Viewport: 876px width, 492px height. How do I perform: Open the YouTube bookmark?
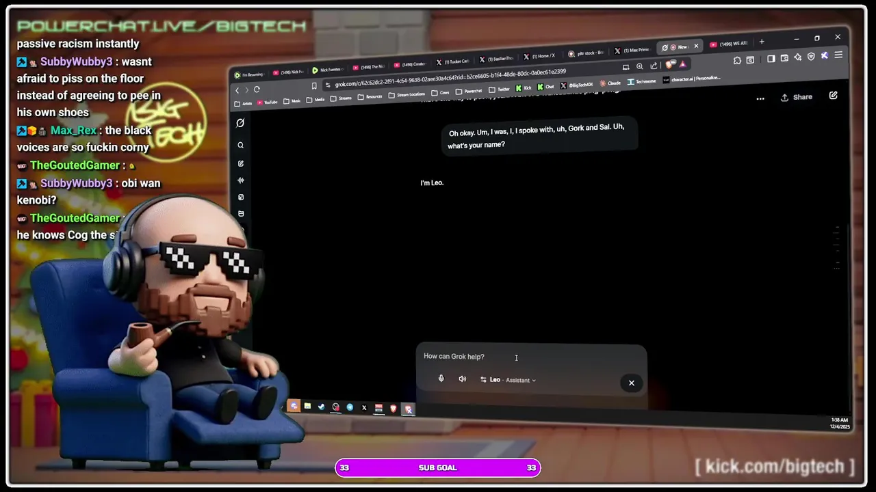pos(267,102)
